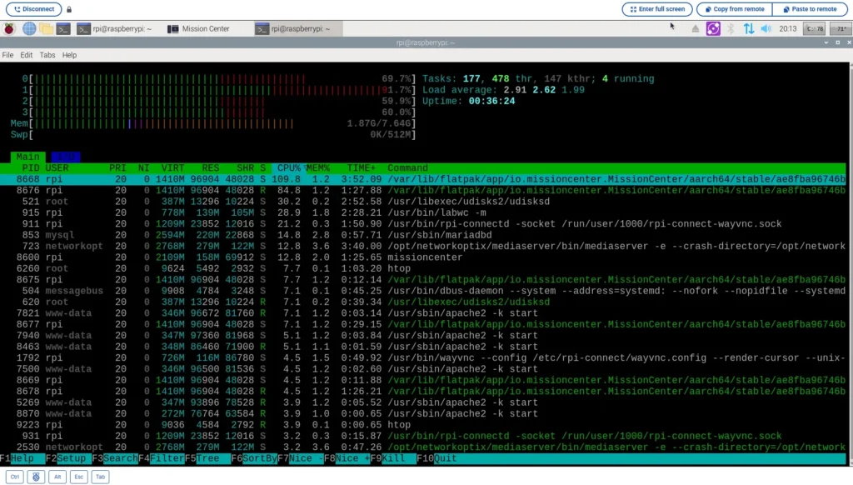Open the Help menu
The width and height of the screenshot is (853, 485).
click(69, 55)
